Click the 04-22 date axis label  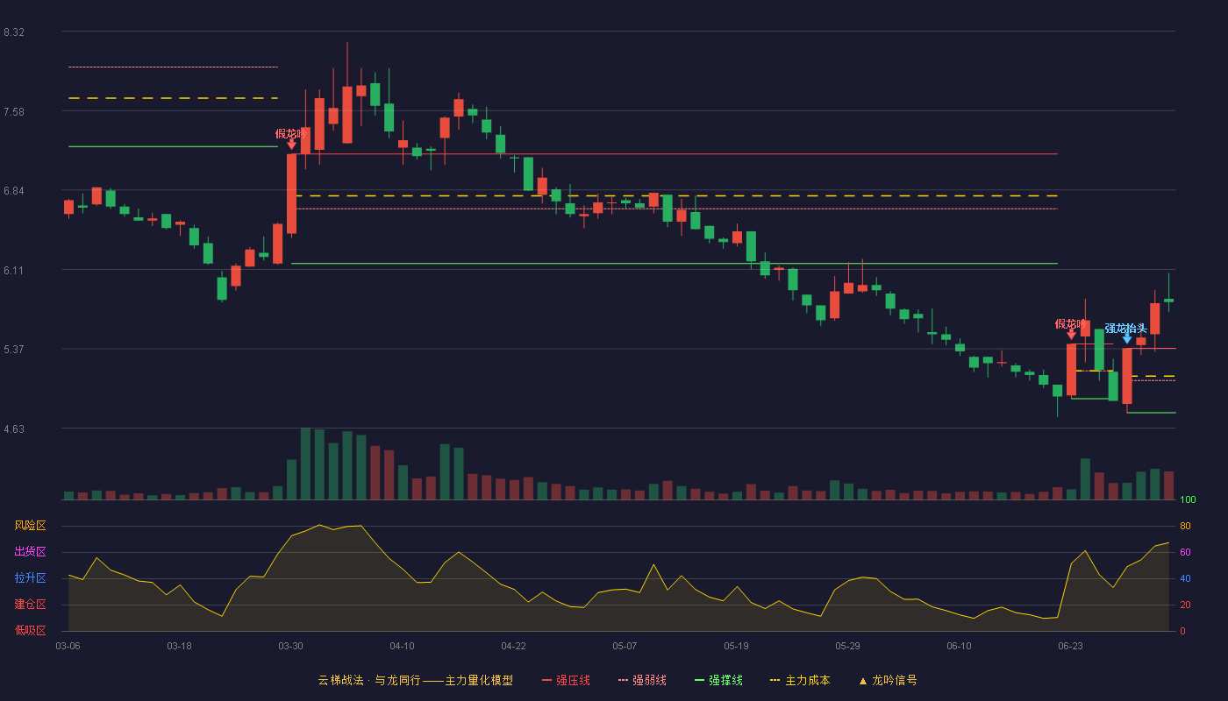513,646
